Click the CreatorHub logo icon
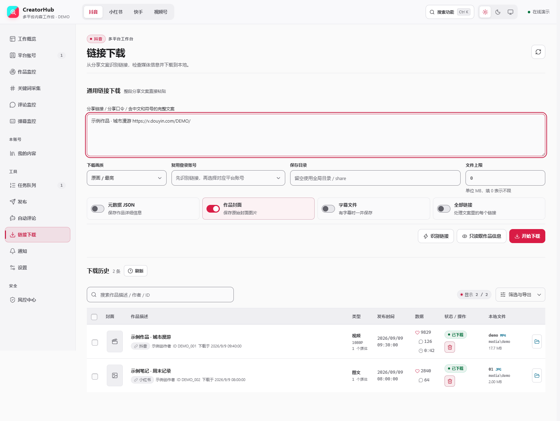The width and height of the screenshot is (560, 421). click(13, 12)
